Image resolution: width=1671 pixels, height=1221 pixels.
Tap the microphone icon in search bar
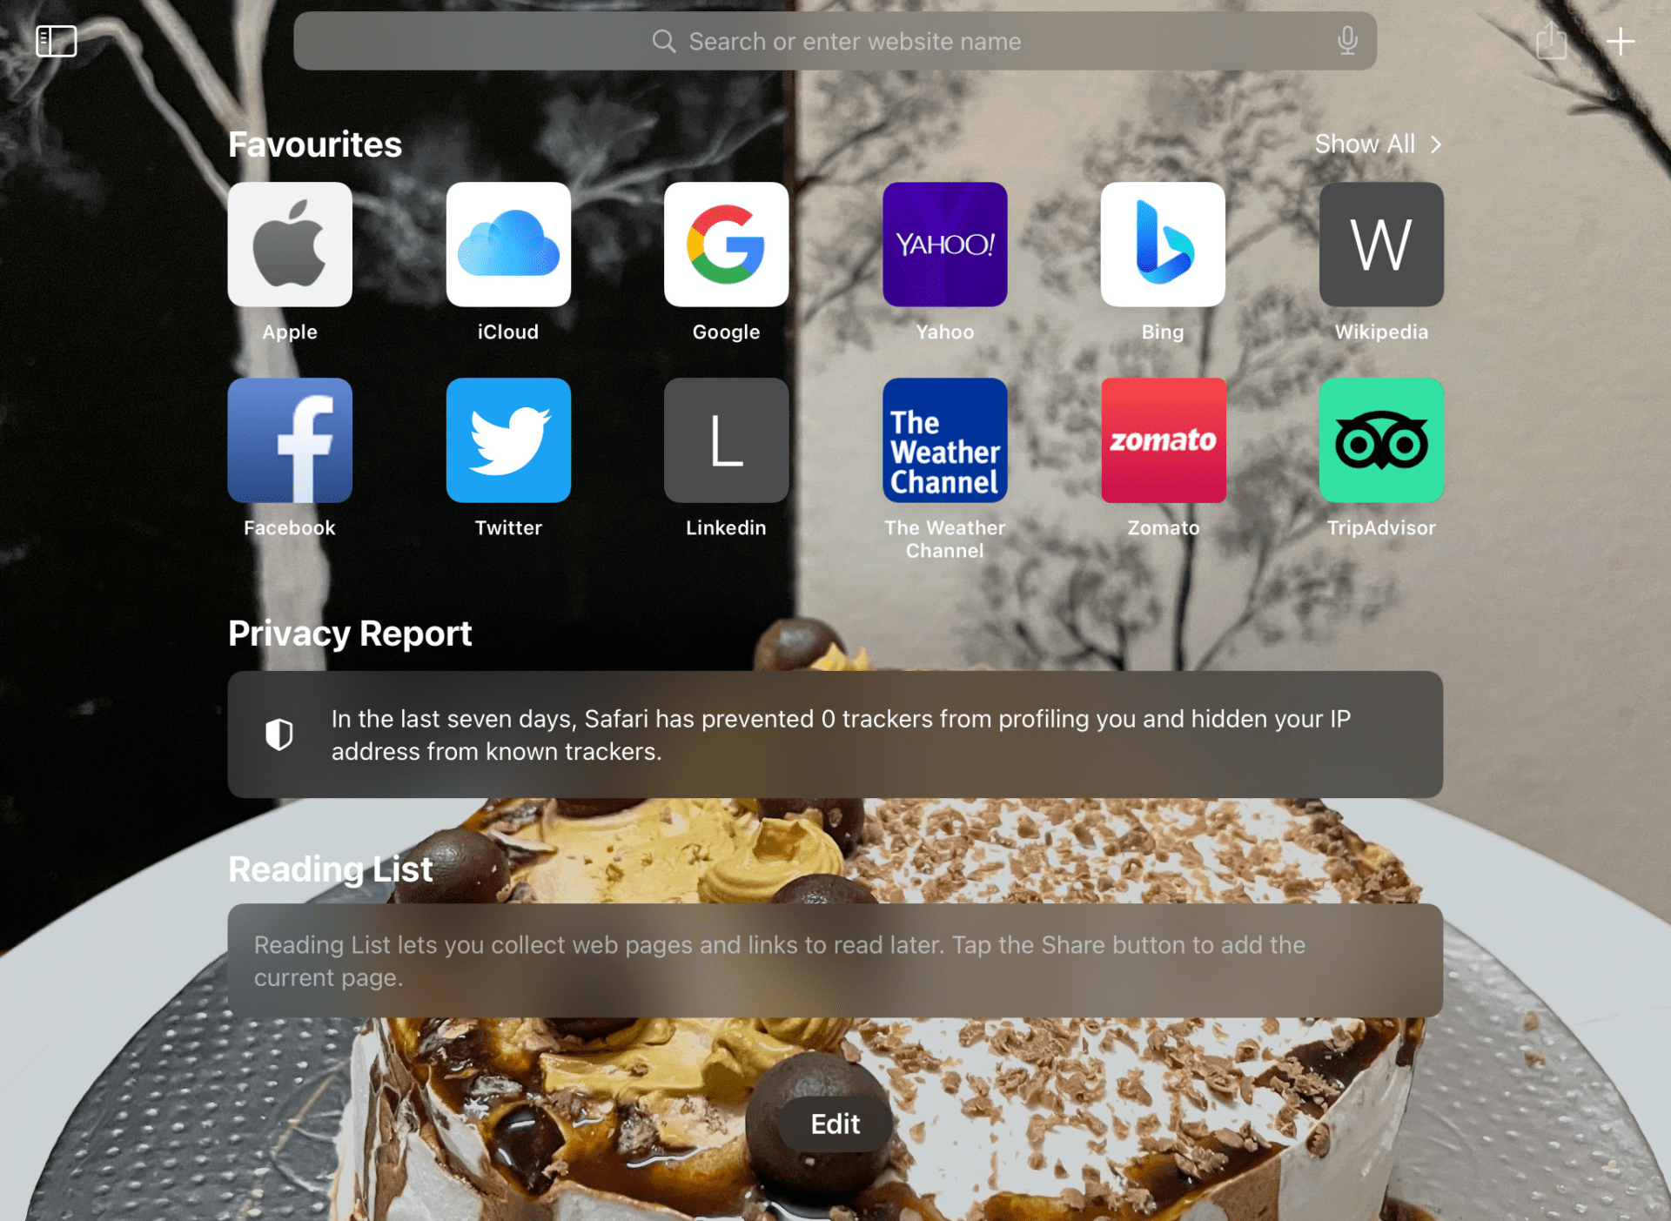1348,39
